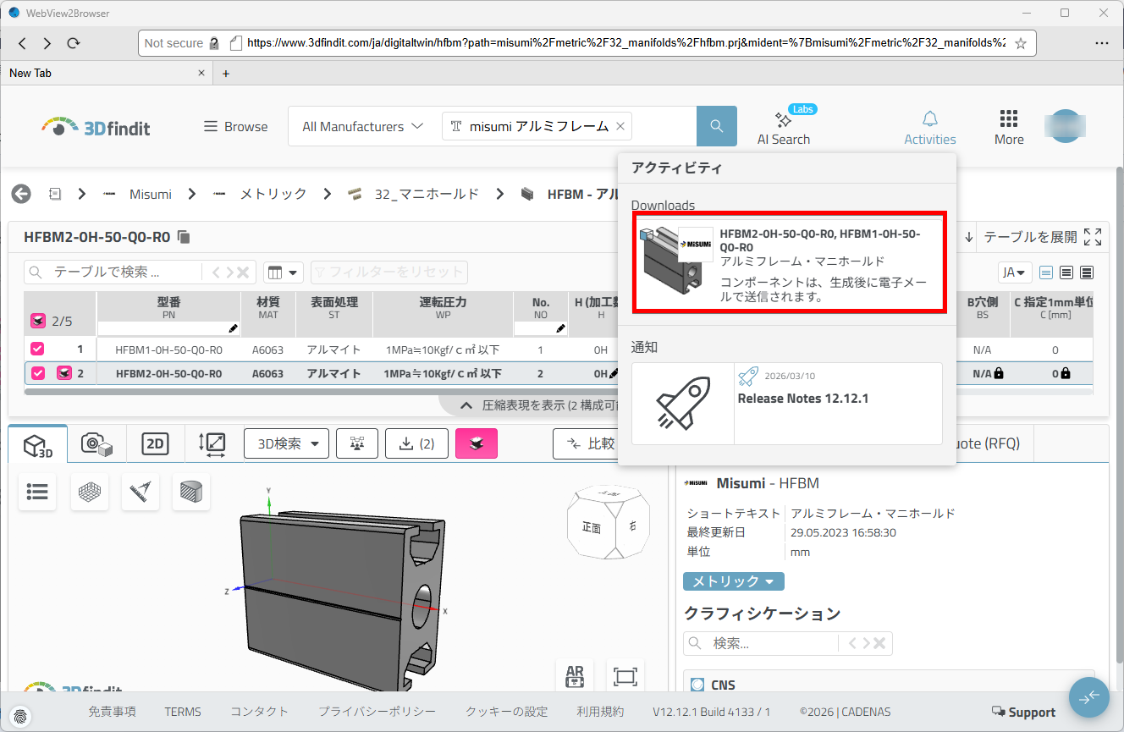Open the All Manufacturers dropdown

click(x=362, y=127)
